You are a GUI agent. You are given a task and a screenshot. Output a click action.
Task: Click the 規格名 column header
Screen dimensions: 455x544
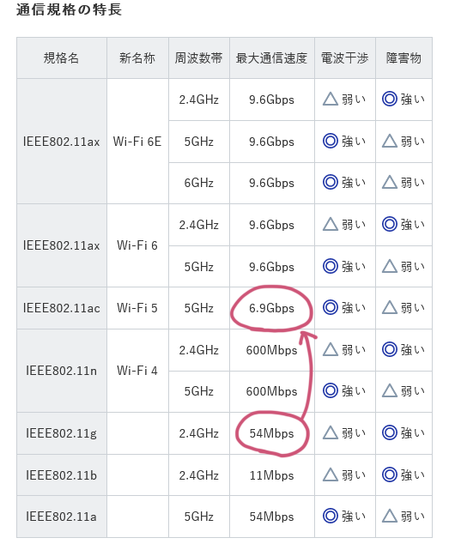(62, 58)
